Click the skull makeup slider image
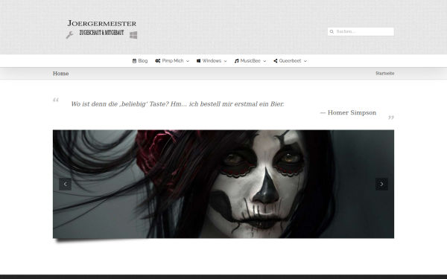447x279 pixels. pyautogui.click(x=223, y=185)
